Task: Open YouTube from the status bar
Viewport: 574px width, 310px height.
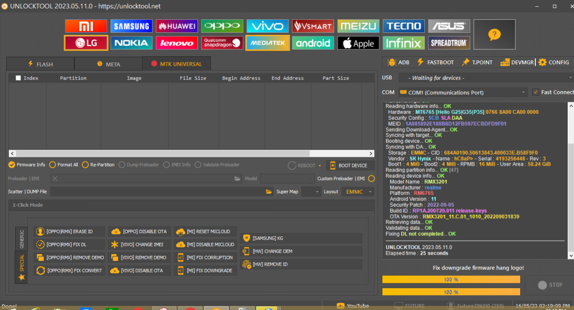Action: click(x=353, y=306)
